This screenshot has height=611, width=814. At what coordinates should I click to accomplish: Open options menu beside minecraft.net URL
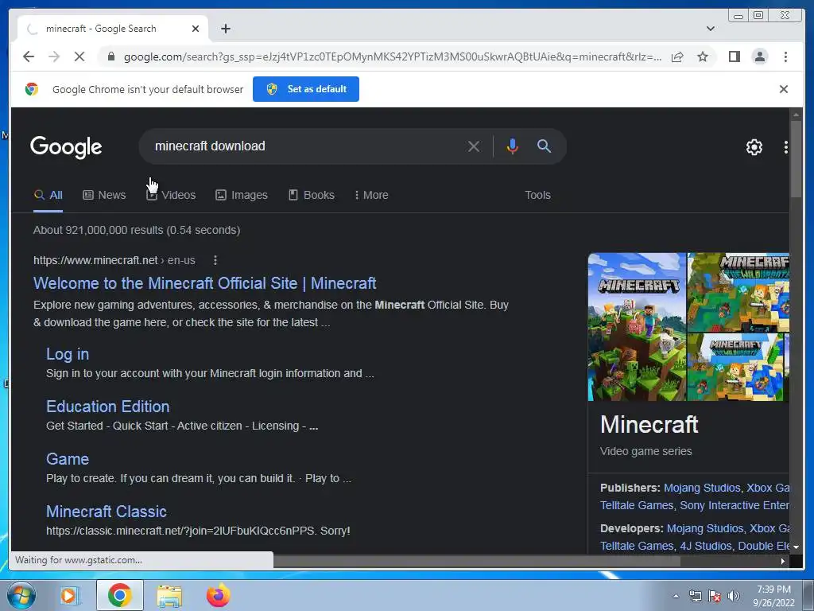coord(215,260)
